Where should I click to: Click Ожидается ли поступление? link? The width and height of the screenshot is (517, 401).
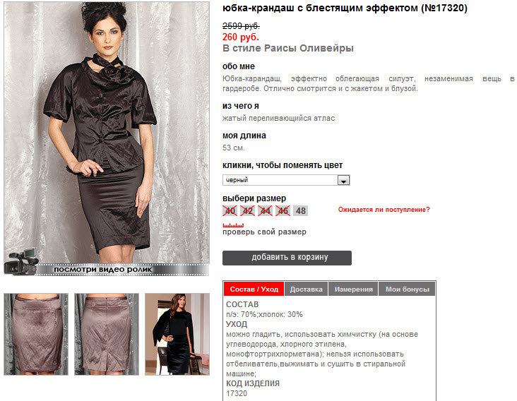[384, 210]
